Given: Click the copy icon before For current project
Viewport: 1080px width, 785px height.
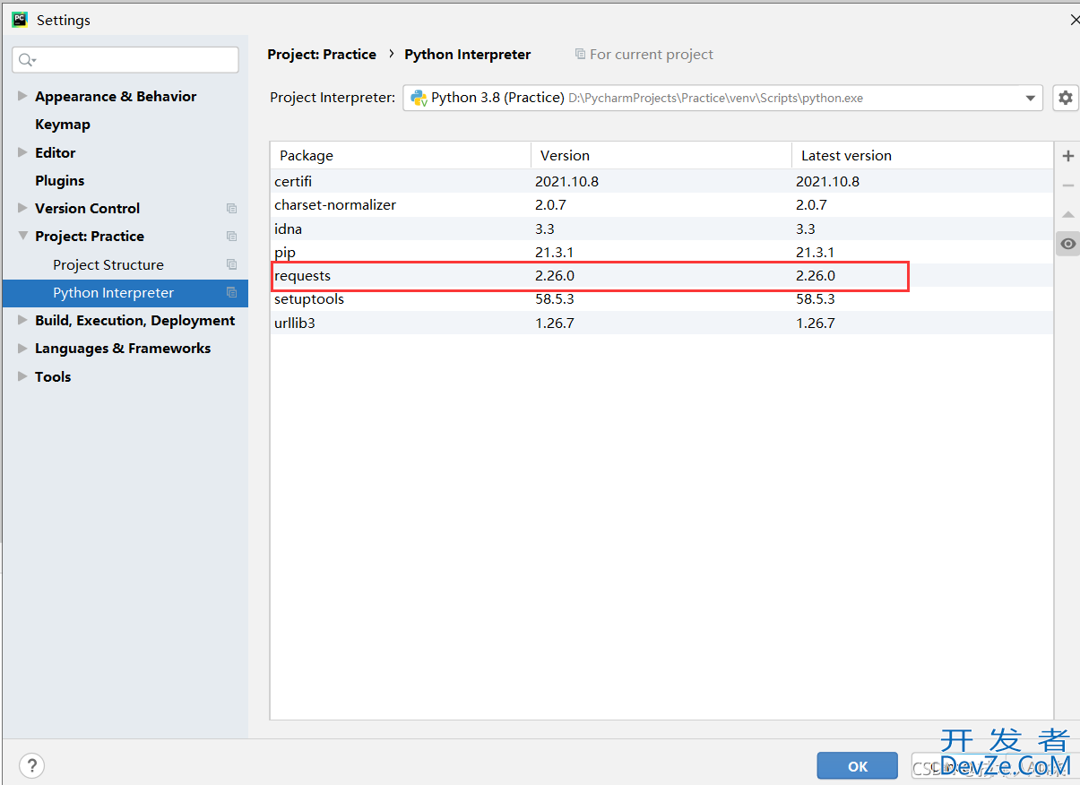Looking at the screenshot, I should pyautogui.click(x=580, y=55).
